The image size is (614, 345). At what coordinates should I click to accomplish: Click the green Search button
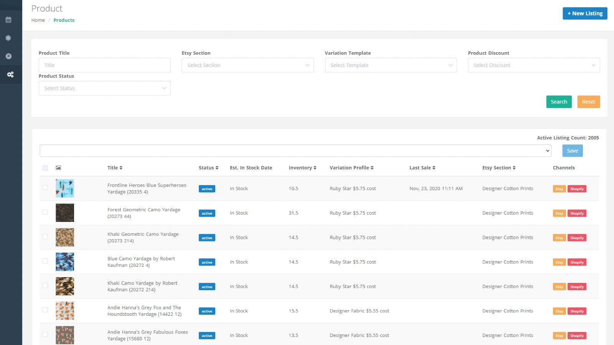[x=559, y=102]
